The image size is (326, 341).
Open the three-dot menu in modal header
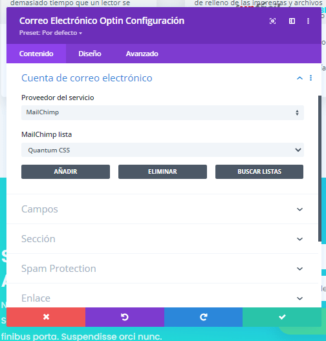pyautogui.click(x=308, y=21)
